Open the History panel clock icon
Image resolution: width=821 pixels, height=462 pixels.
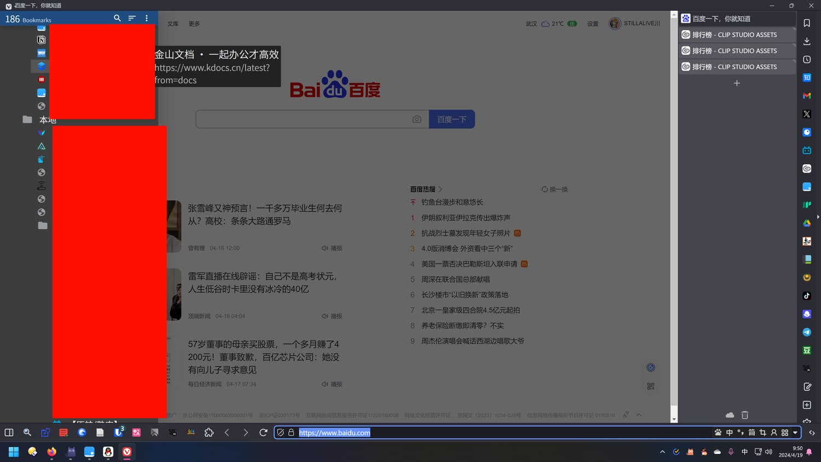[x=807, y=60]
